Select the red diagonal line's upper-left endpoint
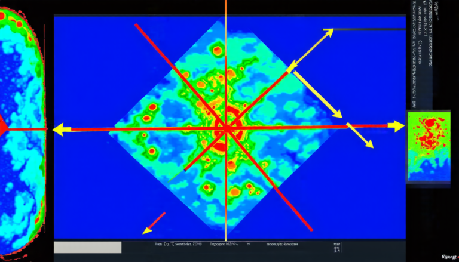 (x=136, y=25)
